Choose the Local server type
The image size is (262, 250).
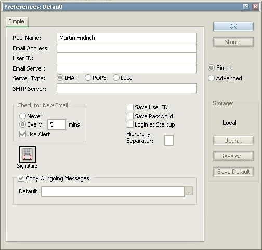pyautogui.click(x=116, y=78)
